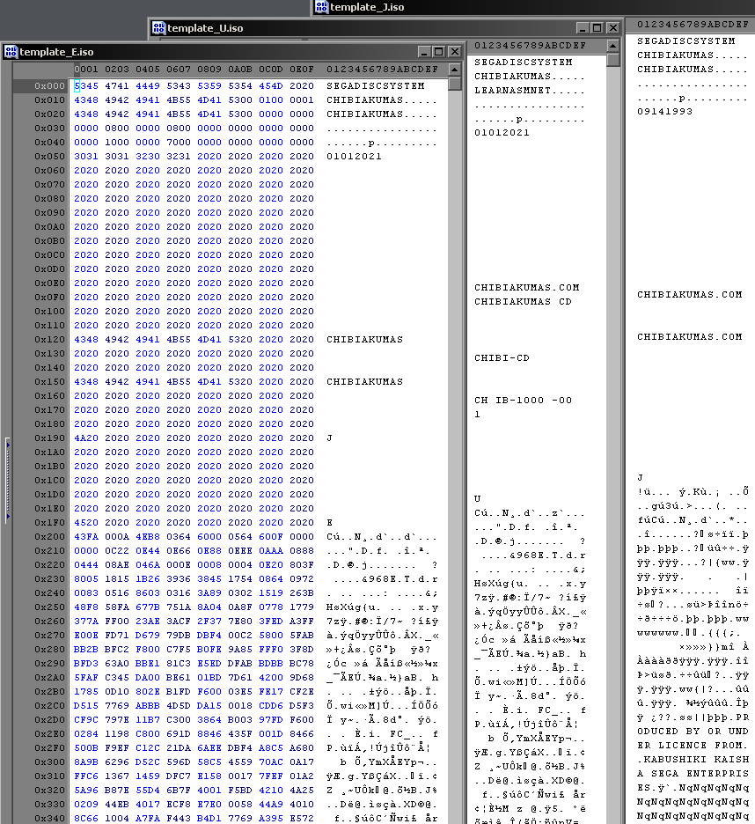The image size is (755, 824).
Task: Minimize the template_E.iso window
Action: click(424, 51)
